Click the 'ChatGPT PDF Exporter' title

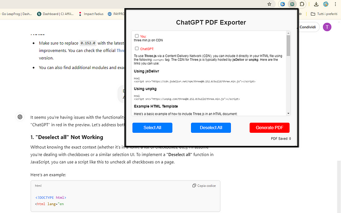[211, 22]
